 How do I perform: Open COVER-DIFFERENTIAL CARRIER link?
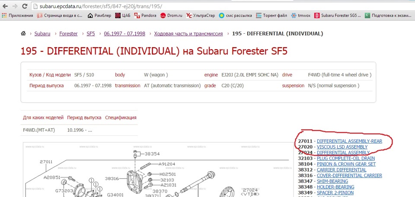click(x=349, y=175)
